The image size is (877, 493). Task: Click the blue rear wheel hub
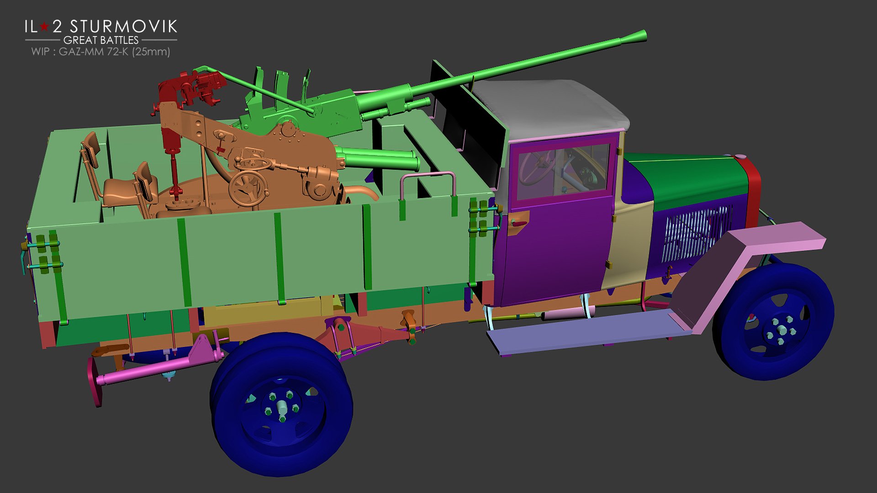tap(282, 406)
